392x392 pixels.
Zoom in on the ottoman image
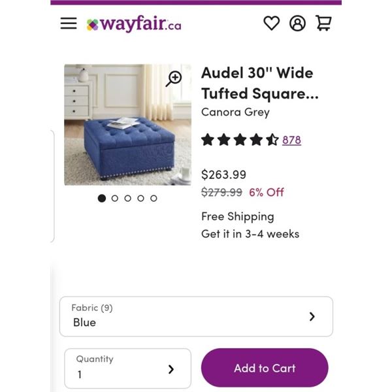[x=174, y=79]
